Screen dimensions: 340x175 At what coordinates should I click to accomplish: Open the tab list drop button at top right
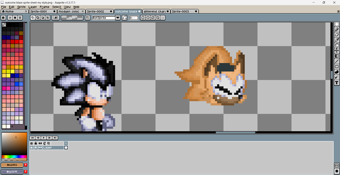coord(338,11)
